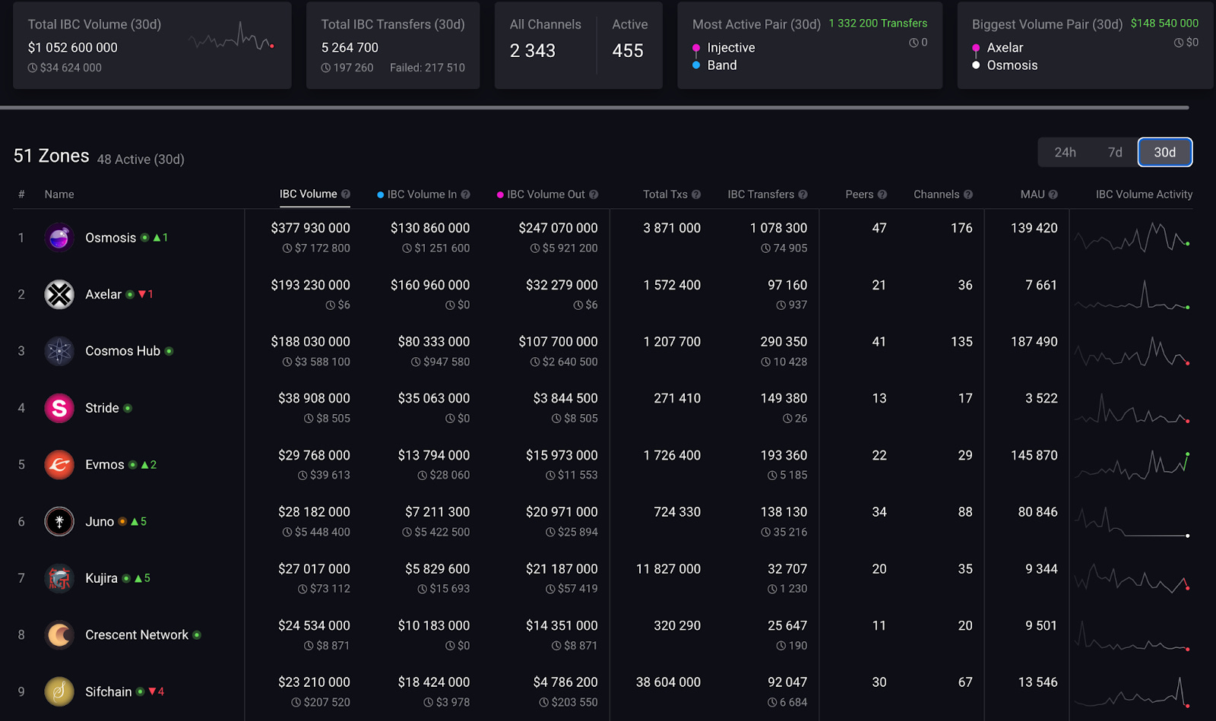Open the Cosmos Hub zone name link
This screenshot has height=721, width=1216.
pos(122,351)
